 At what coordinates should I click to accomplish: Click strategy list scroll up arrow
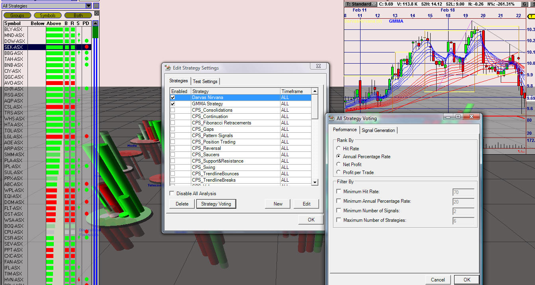[x=315, y=91]
